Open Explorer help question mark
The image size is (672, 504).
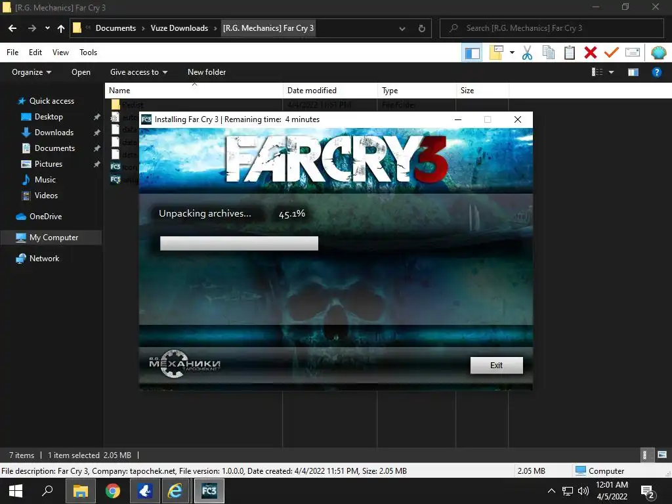click(656, 72)
